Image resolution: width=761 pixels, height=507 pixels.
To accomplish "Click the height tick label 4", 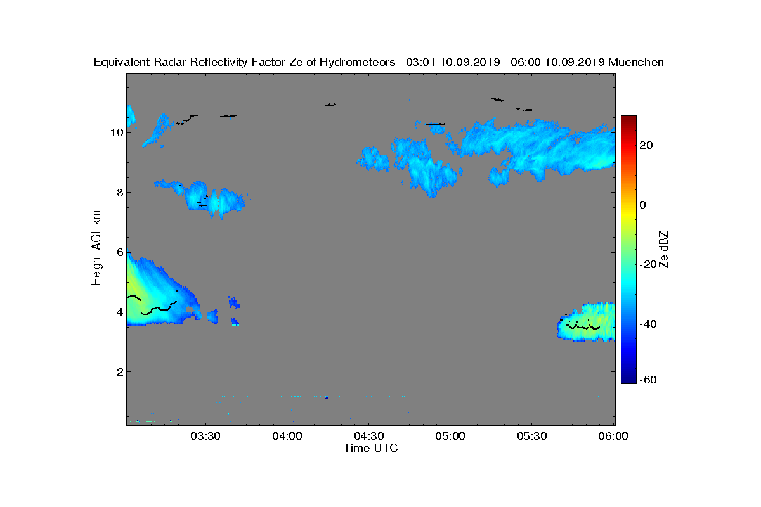I will (x=119, y=312).
